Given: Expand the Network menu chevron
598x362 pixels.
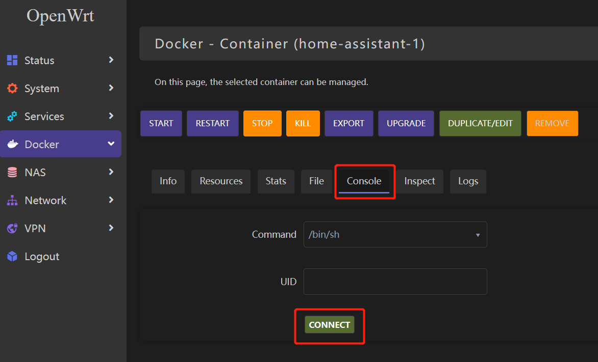Looking at the screenshot, I should pos(111,200).
